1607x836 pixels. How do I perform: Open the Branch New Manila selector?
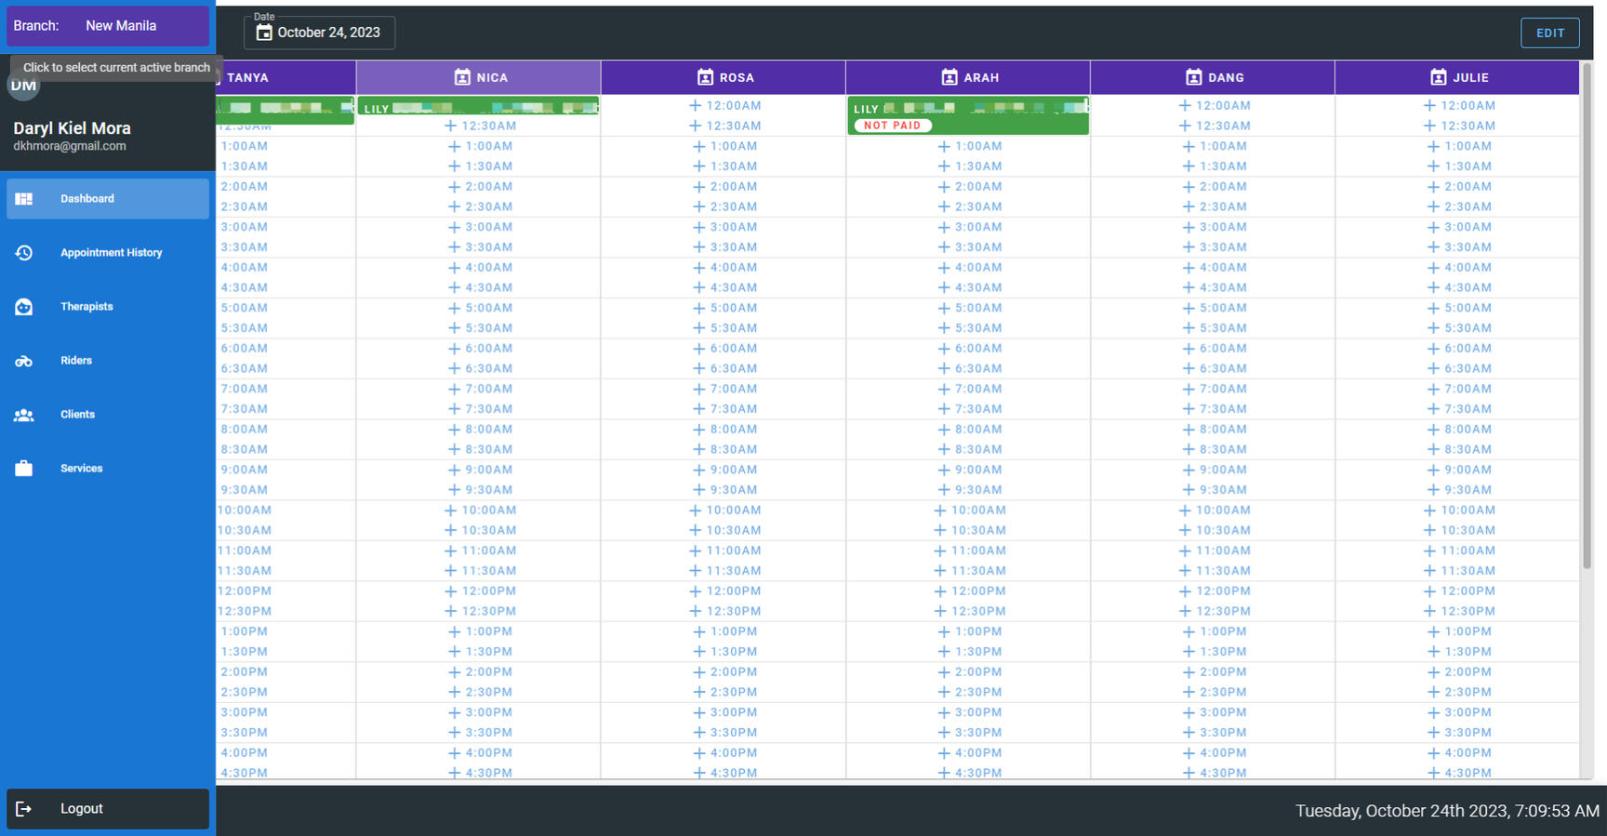[108, 26]
